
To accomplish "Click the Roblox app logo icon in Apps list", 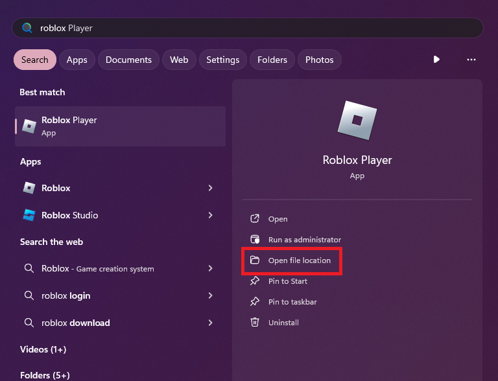I will 29,188.
